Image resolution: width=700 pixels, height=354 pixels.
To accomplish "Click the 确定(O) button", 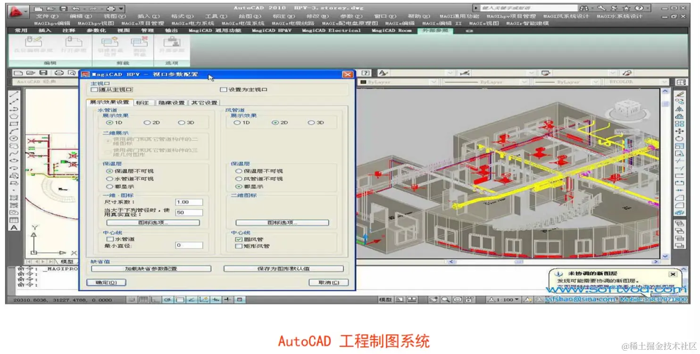I will click(106, 282).
